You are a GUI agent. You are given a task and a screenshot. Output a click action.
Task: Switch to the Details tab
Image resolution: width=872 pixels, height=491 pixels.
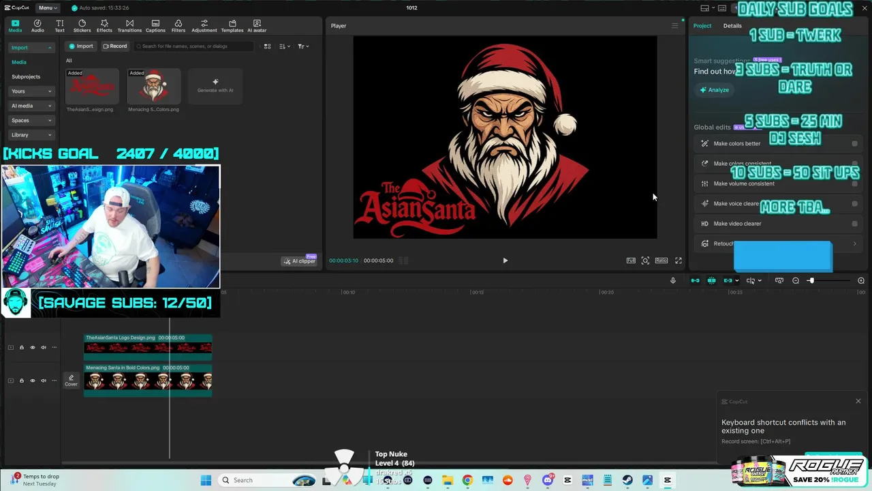coord(732,26)
